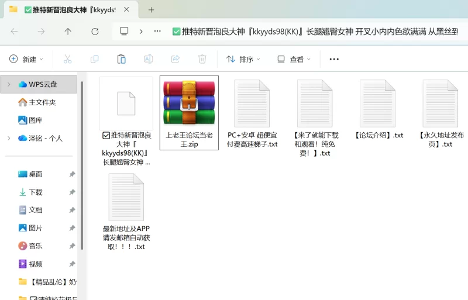Click the Delete trash can icon
The image size is (468, 300).
(202, 59)
